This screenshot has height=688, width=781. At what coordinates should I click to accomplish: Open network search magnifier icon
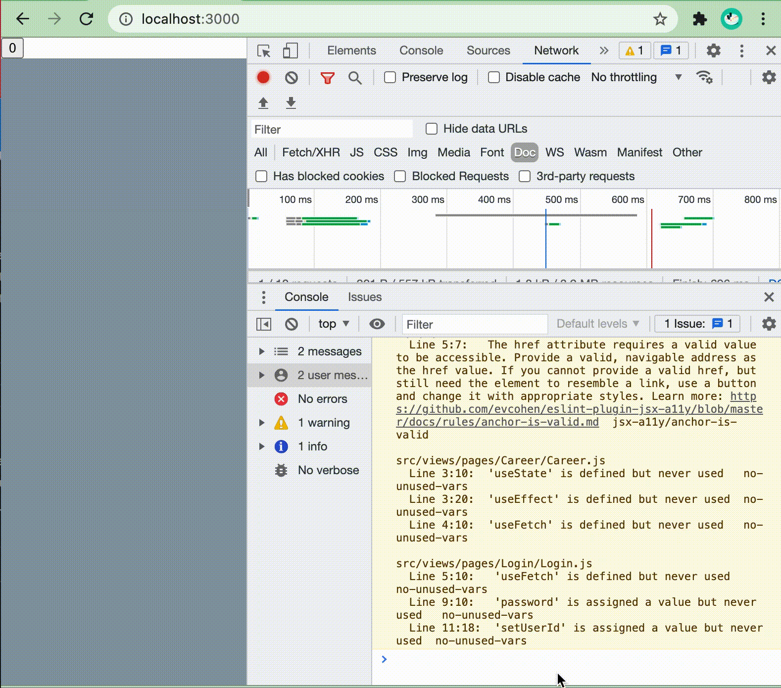coord(355,78)
